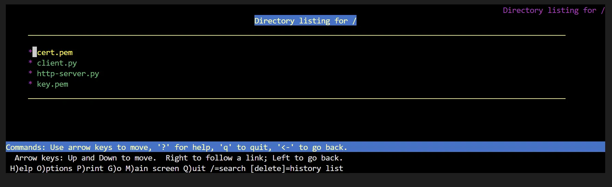This screenshot has height=187, width=612.
Task: Click the /=search command
Action: (228, 169)
